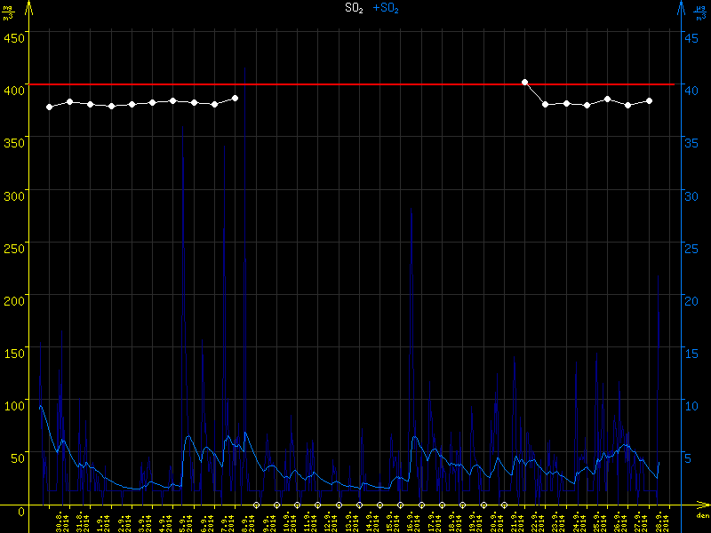Click the last white data point on right
The height and width of the screenshot is (533, 711).
pos(649,100)
